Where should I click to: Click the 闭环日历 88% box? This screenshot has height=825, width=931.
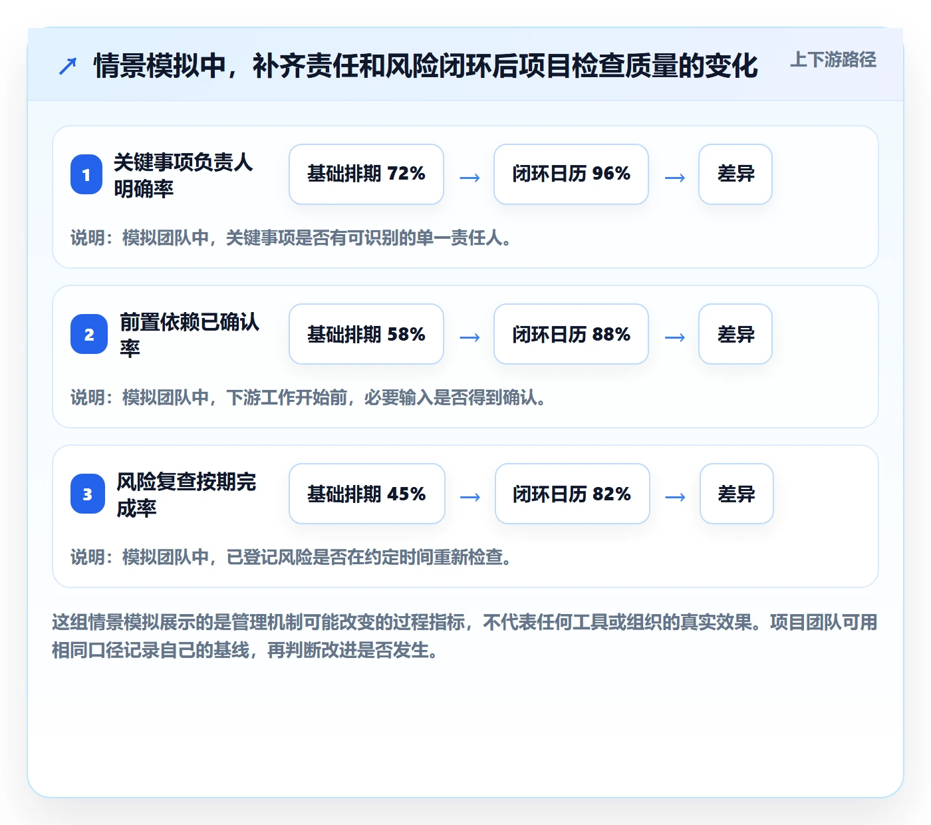point(571,334)
